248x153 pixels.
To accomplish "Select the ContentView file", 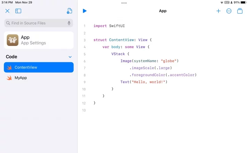I will (x=39, y=67).
